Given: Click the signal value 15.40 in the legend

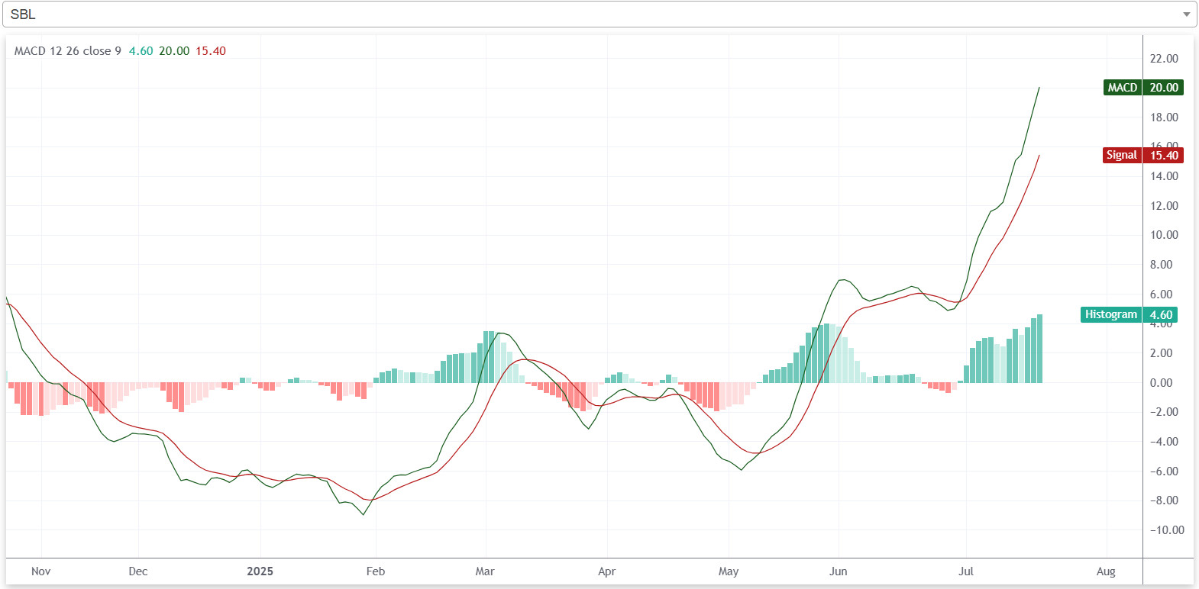Looking at the screenshot, I should coord(211,51).
